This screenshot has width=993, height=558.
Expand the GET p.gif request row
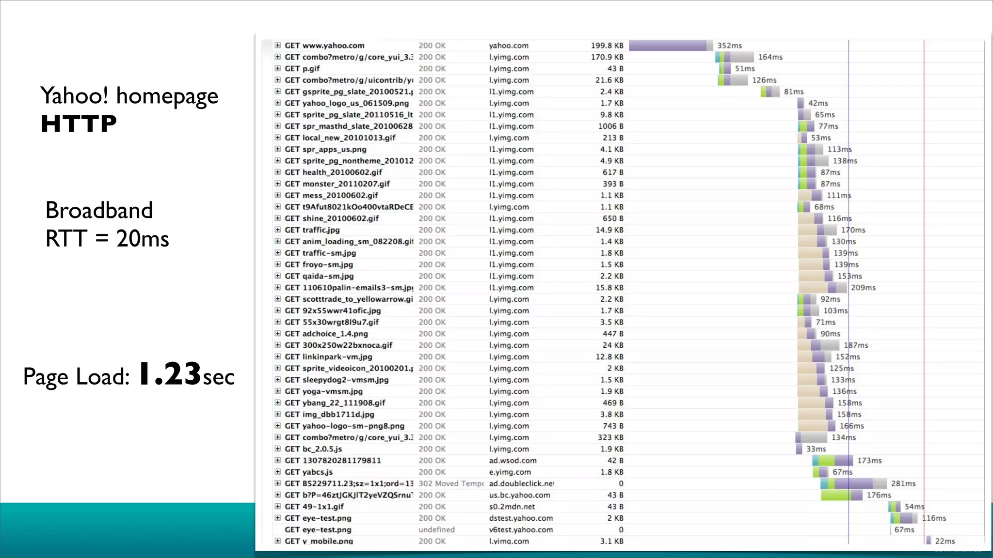coord(278,68)
